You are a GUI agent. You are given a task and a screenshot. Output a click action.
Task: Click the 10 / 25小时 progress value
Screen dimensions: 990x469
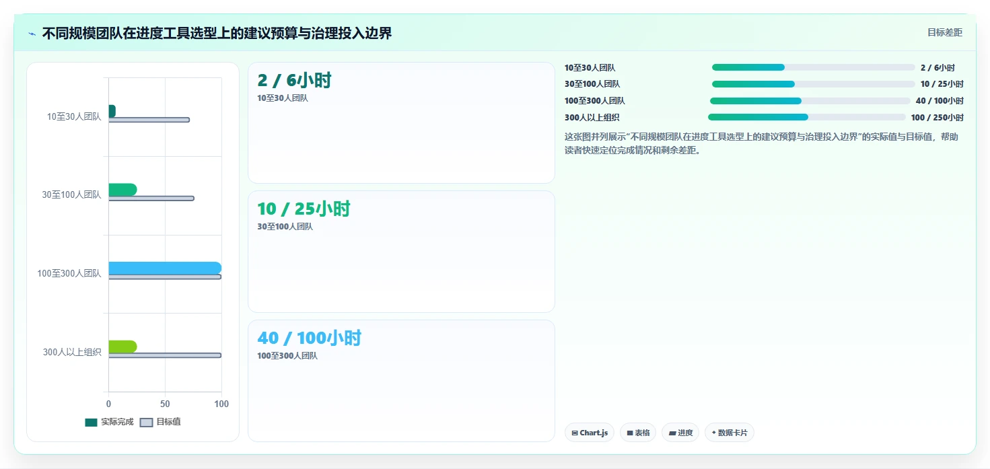click(942, 84)
